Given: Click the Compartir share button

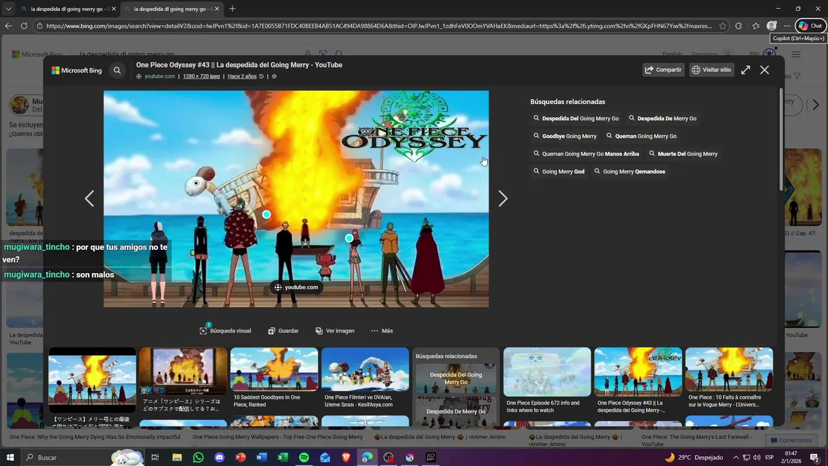Looking at the screenshot, I should point(664,70).
